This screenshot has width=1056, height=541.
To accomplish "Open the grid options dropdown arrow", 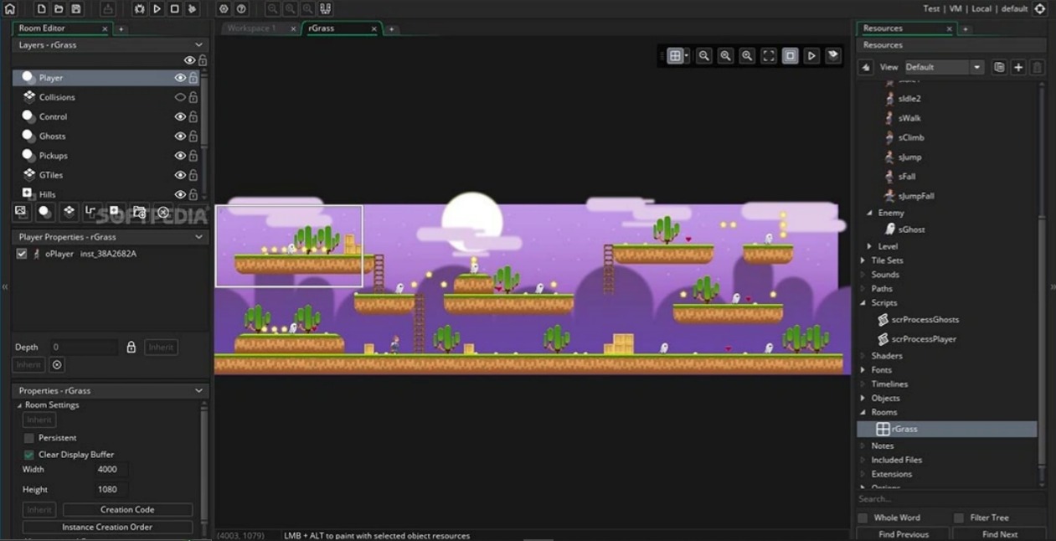I will click(x=687, y=56).
